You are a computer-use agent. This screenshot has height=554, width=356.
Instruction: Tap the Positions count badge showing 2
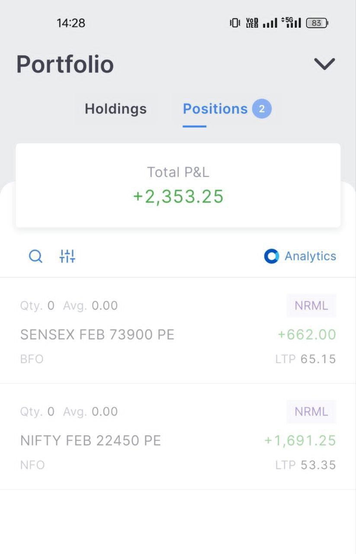point(262,109)
